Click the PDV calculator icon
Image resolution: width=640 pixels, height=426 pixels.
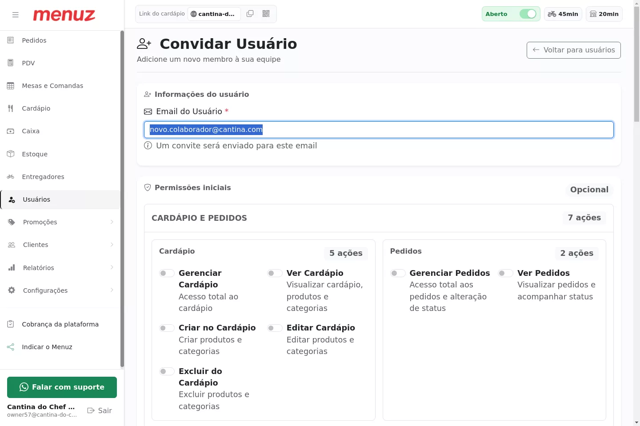coord(11,63)
